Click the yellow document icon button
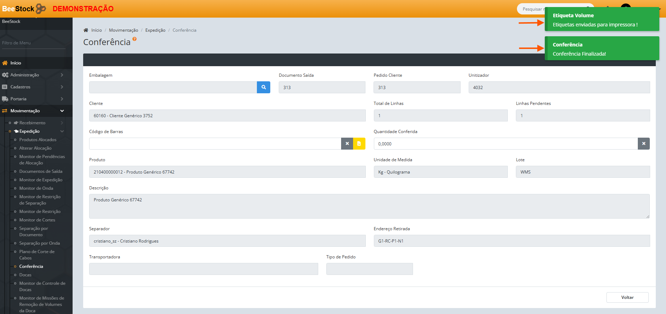 click(359, 144)
